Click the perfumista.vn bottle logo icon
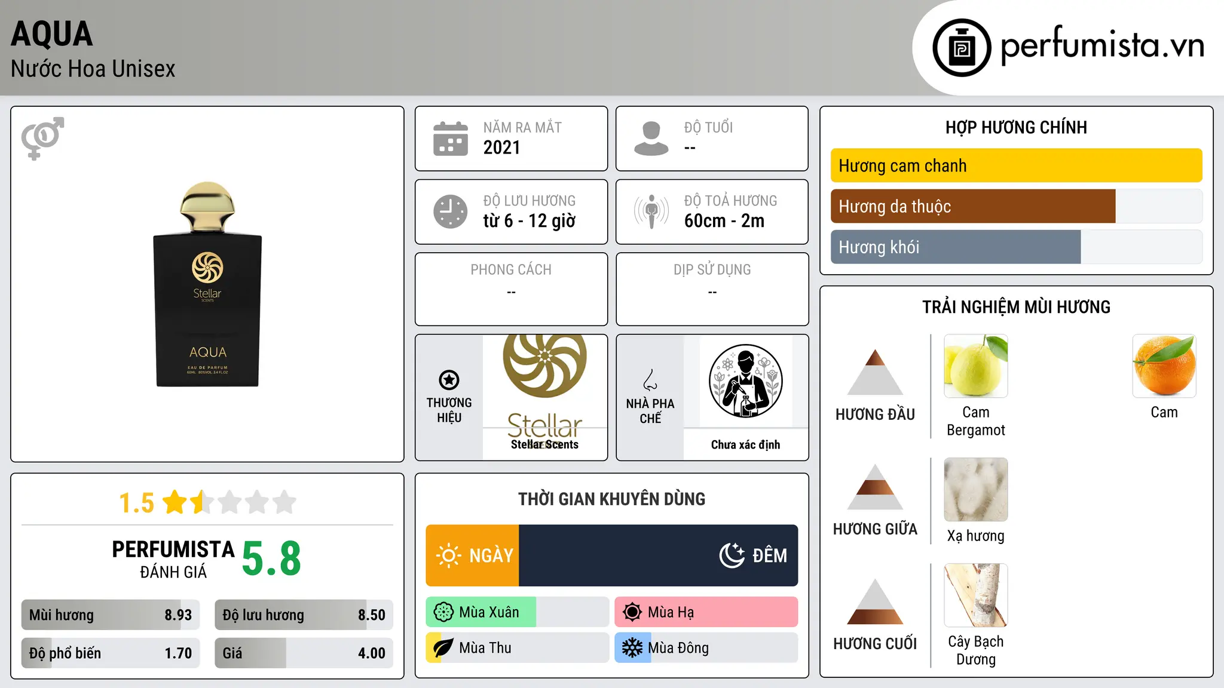This screenshot has height=688, width=1224. 962,48
